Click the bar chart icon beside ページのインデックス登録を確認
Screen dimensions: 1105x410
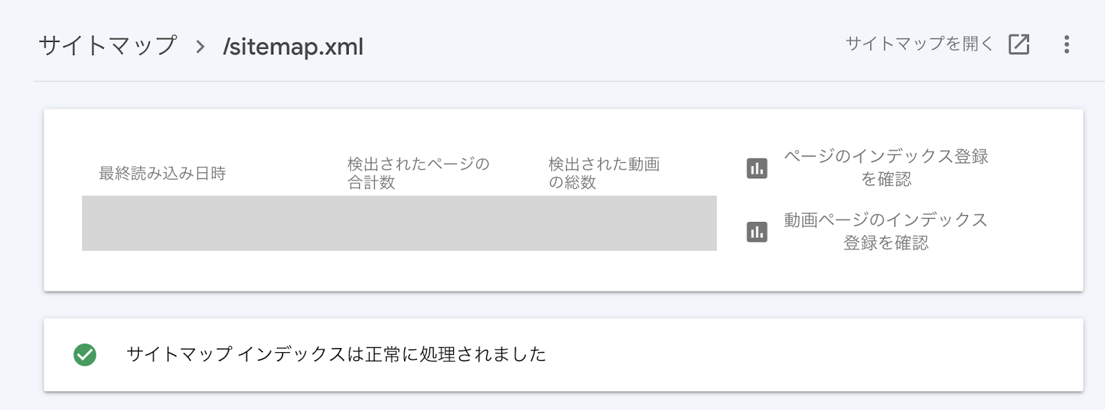pyautogui.click(x=757, y=168)
